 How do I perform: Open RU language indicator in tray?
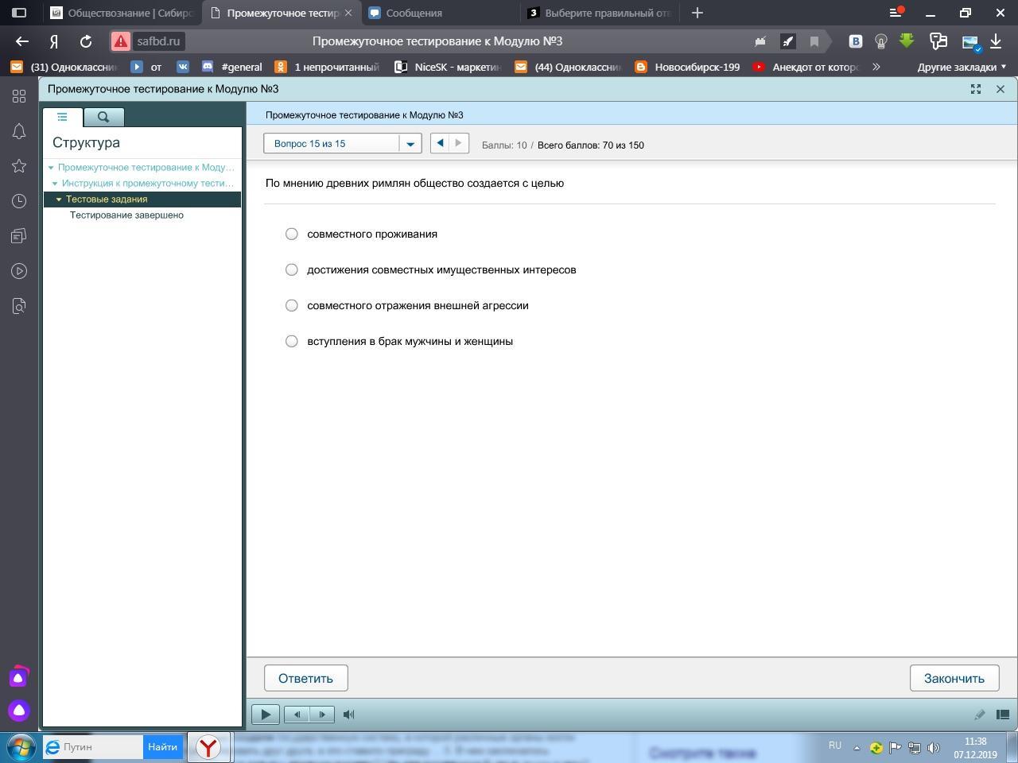pos(834,746)
